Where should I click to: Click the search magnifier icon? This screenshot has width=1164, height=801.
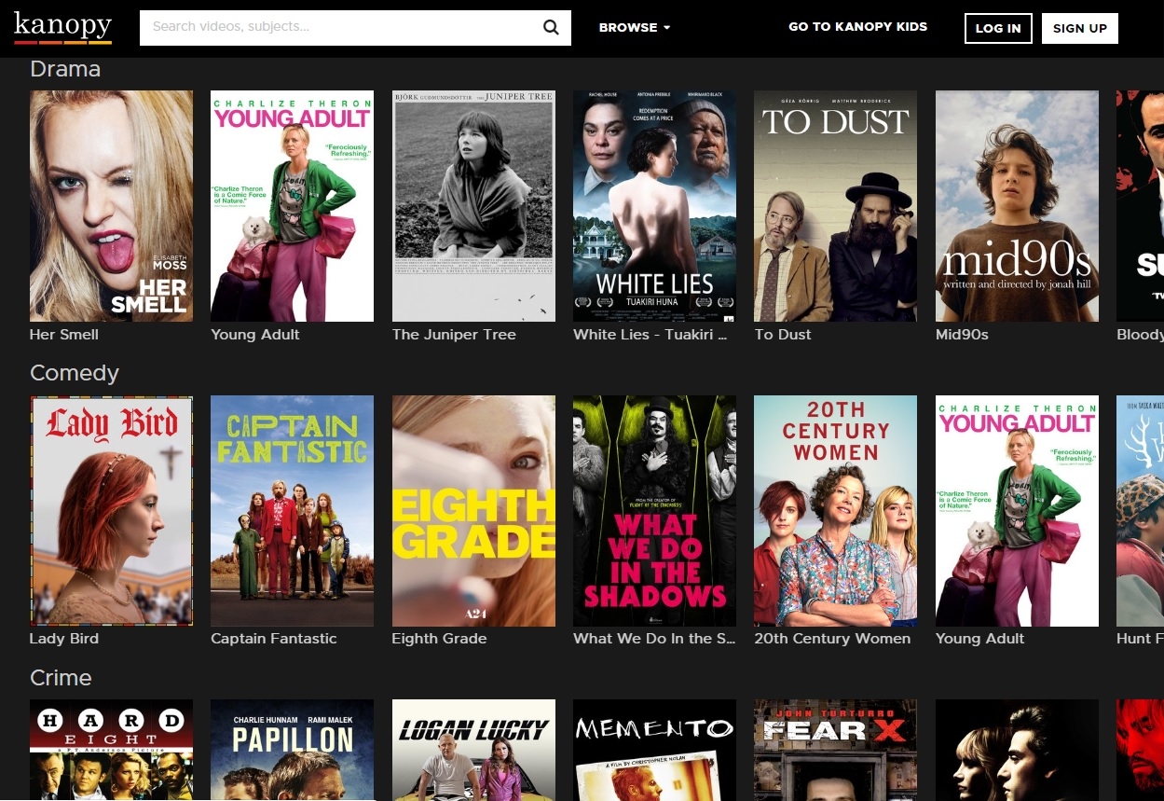point(551,28)
